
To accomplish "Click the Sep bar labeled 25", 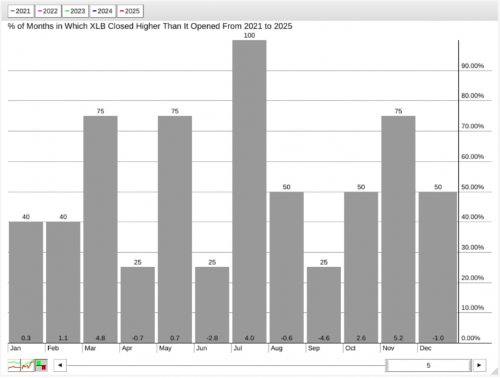I will coord(324,305).
